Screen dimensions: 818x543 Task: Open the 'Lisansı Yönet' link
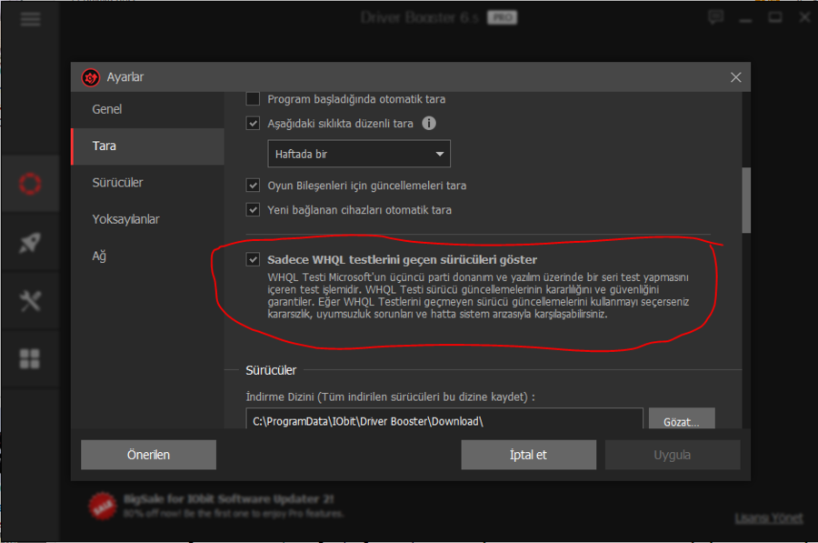pyautogui.click(x=769, y=518)
